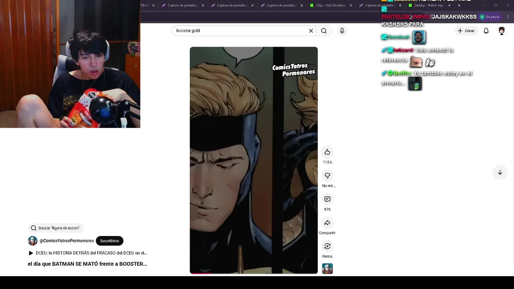514x289 pixels.
Task: Go to next short with down arrow
Action: [x=500, y=172]
